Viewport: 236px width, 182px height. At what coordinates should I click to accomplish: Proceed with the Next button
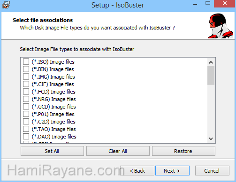[x=172, y=171]
